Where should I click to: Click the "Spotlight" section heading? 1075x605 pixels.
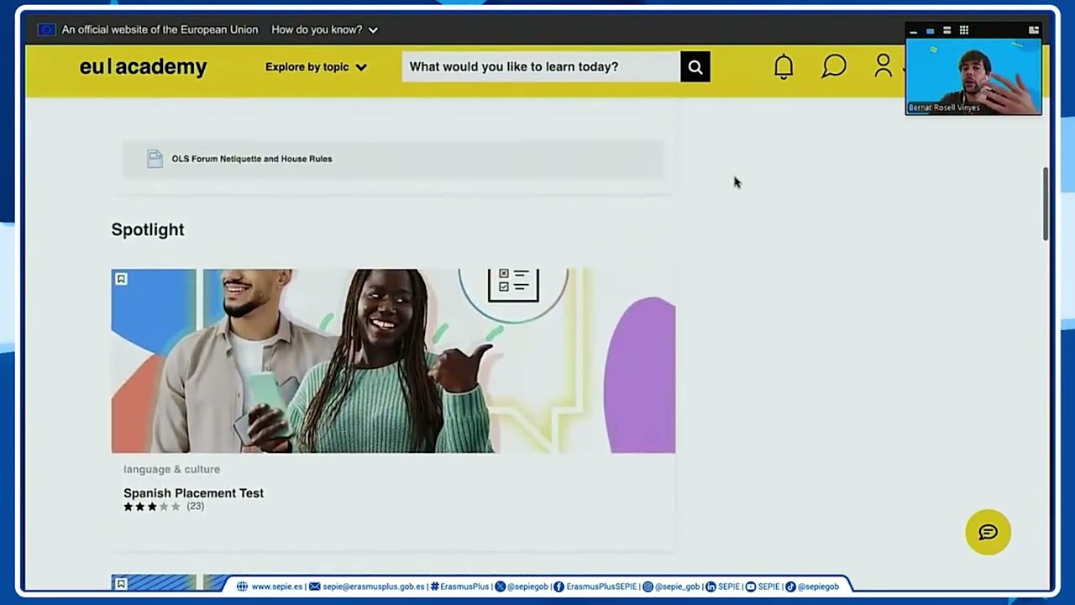[x=148, y=229]
